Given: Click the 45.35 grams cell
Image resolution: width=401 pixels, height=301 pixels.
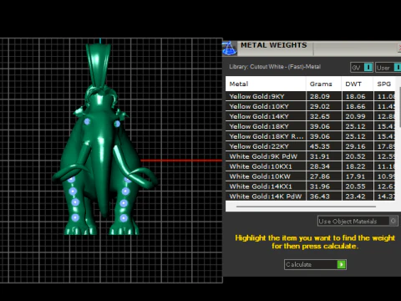Looking at the screenshot, I should coord(323,146).
